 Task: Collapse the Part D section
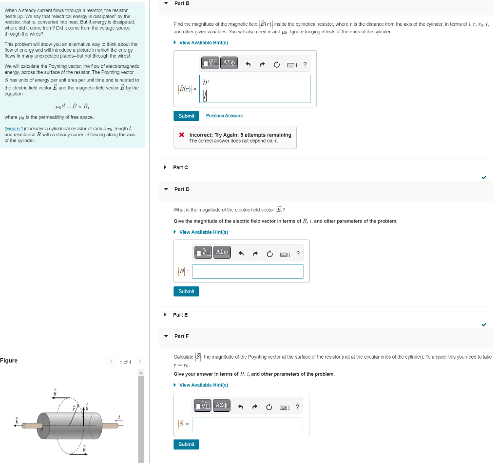tap(166, 189)
